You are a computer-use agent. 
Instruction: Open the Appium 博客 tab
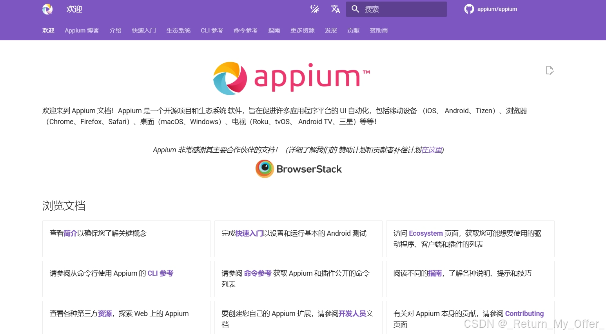(82, 30)
